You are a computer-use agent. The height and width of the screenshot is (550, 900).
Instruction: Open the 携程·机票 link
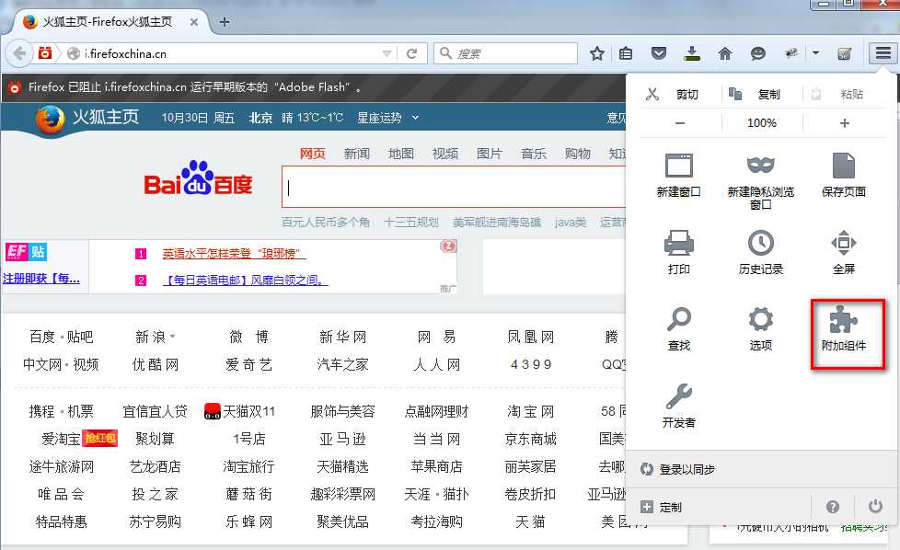click(x=61, y=411)
